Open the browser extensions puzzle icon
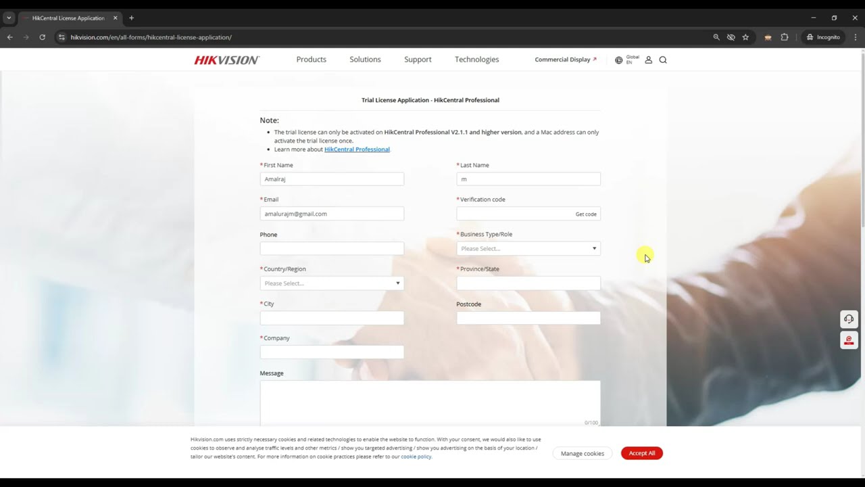This screenshot has height=487, width=865. pyautogui.click(x=785, y=37)
